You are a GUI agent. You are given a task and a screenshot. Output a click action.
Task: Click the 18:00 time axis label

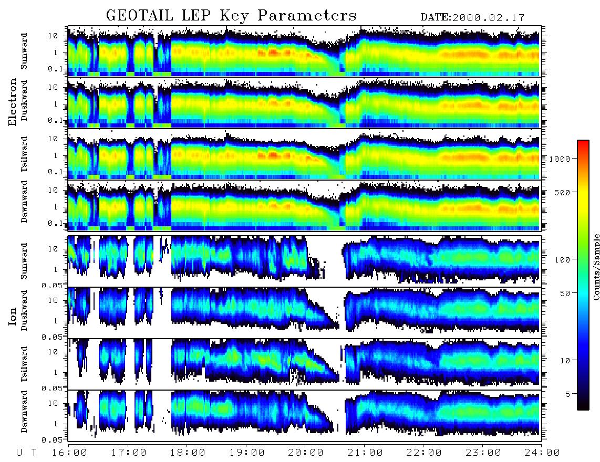188,453
